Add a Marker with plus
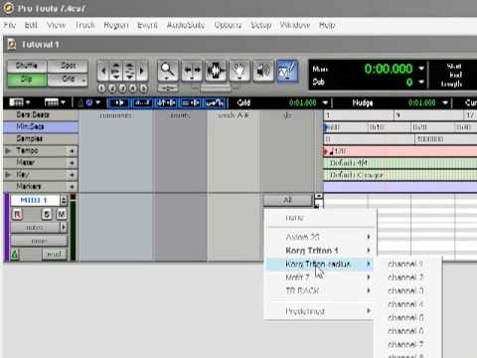The image size is (477, 358). [72, 187]
